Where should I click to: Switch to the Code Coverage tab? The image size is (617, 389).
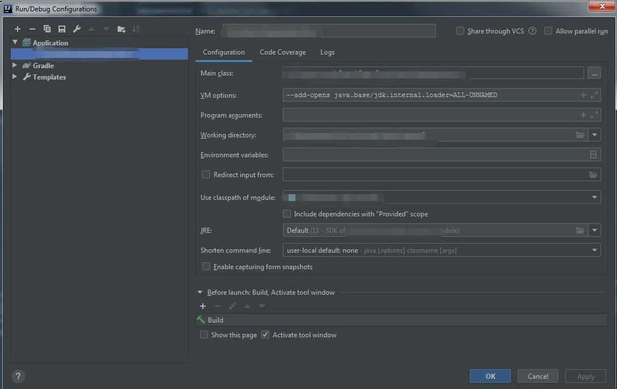click(x=282, y=52)
